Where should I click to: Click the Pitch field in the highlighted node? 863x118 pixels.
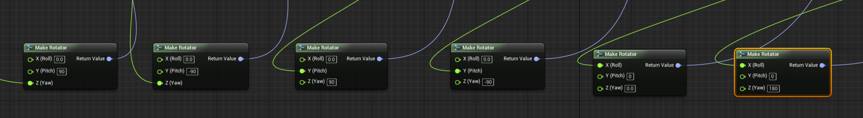(x=772, y=77)
